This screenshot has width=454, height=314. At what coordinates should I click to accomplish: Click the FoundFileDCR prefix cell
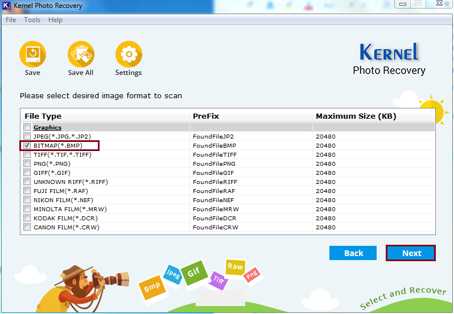pos(214,219)
